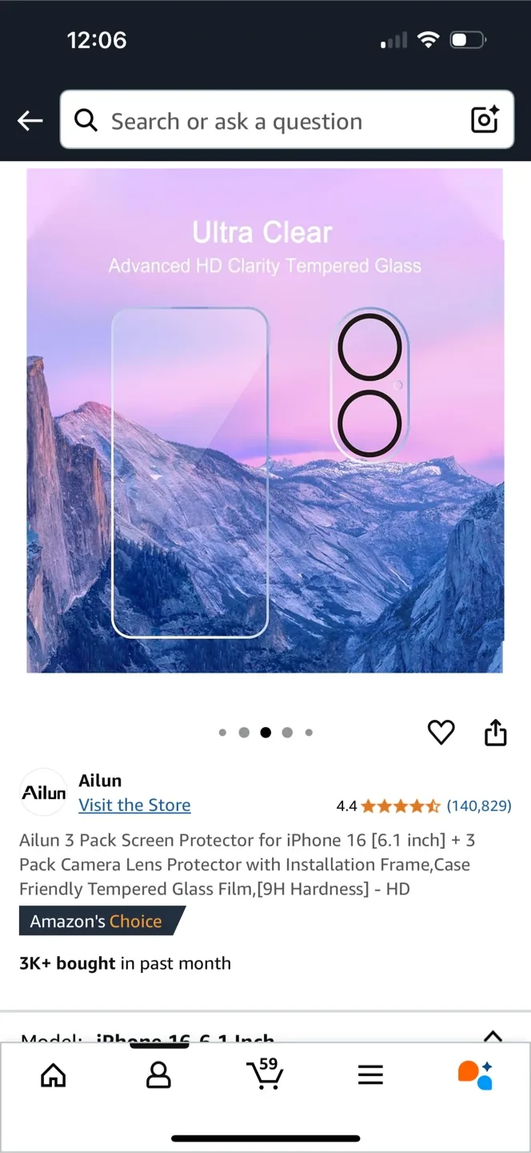Open shopping cart with 59 items
The width and height of the screenshot is (531, 1153).
264,1074
